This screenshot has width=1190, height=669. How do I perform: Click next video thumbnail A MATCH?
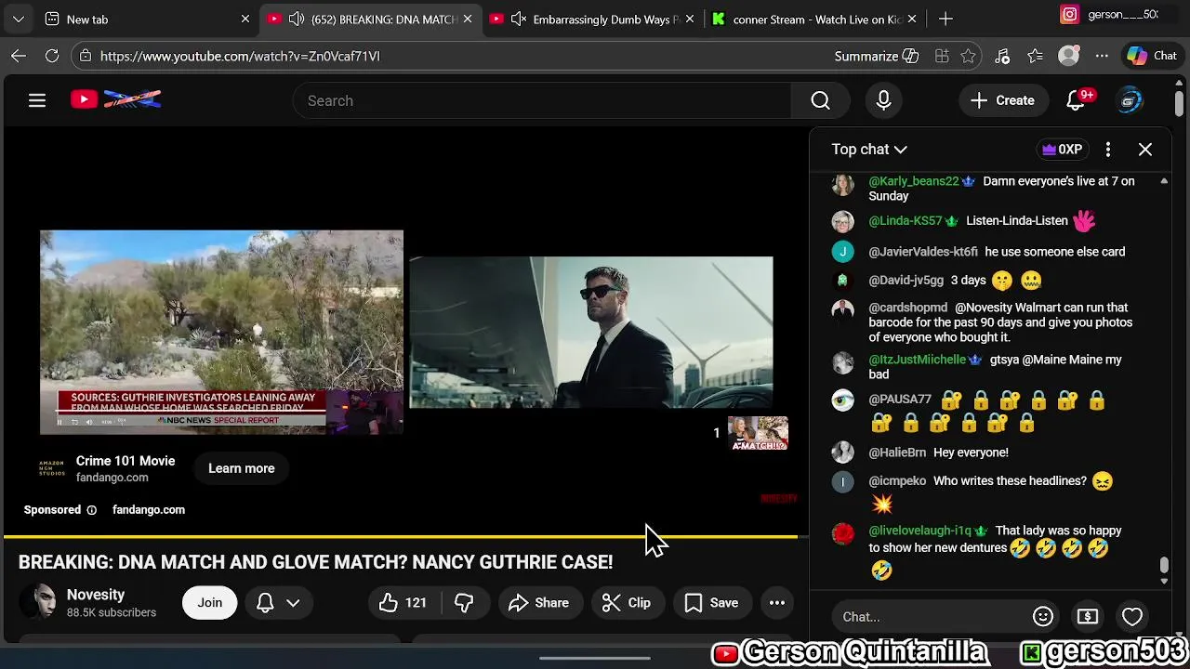(758, 433)
